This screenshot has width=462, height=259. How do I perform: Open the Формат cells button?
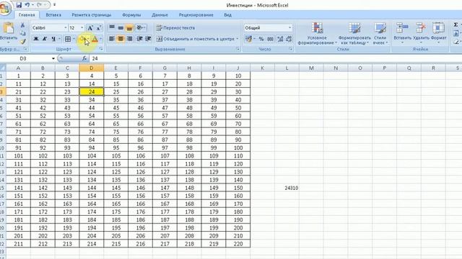pos(438,33)
